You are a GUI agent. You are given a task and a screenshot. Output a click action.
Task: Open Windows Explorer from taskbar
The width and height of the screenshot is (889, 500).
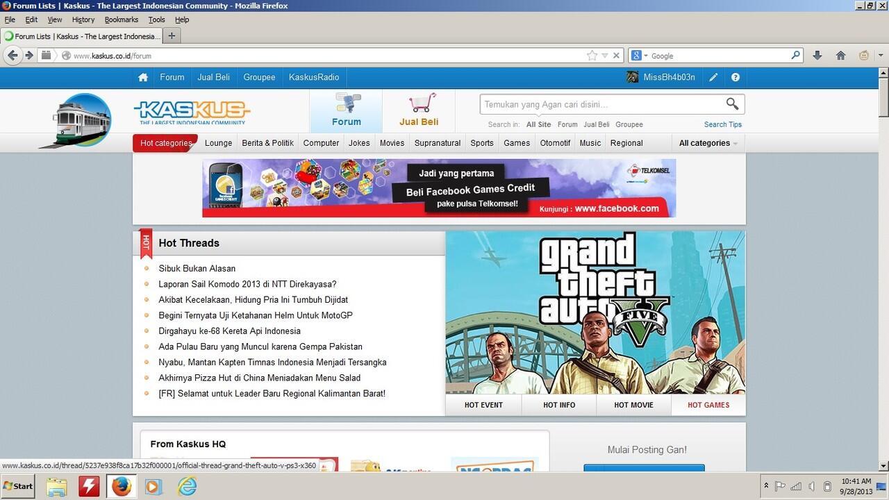pos(57,486)
